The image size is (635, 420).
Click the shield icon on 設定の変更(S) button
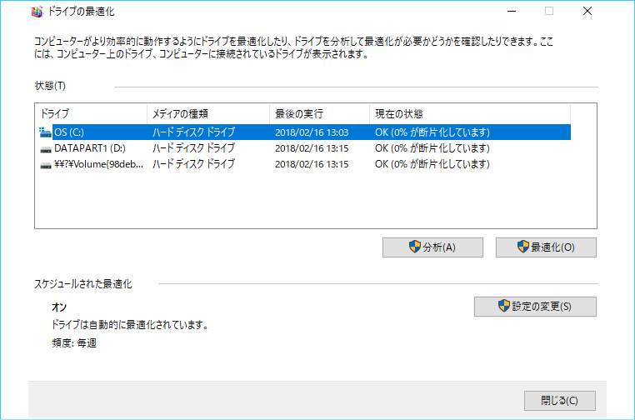(x=504, y=306)
